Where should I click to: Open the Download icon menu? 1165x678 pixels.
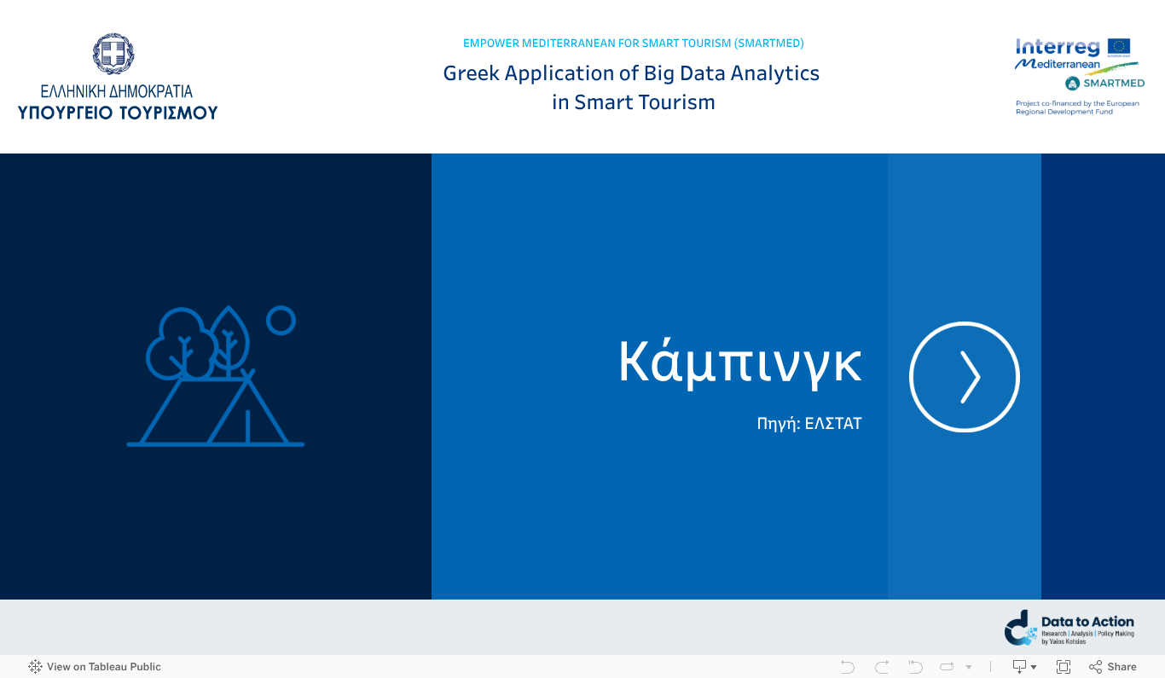[x=1019, y=667]
